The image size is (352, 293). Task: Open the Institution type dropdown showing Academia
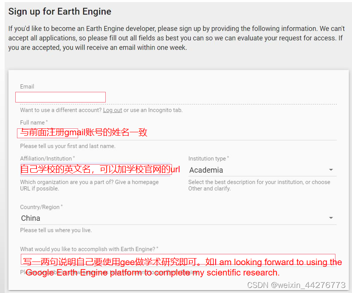pos(262,170)
